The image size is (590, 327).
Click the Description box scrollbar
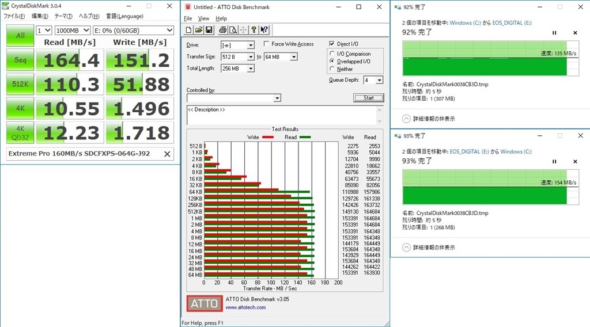379,115
